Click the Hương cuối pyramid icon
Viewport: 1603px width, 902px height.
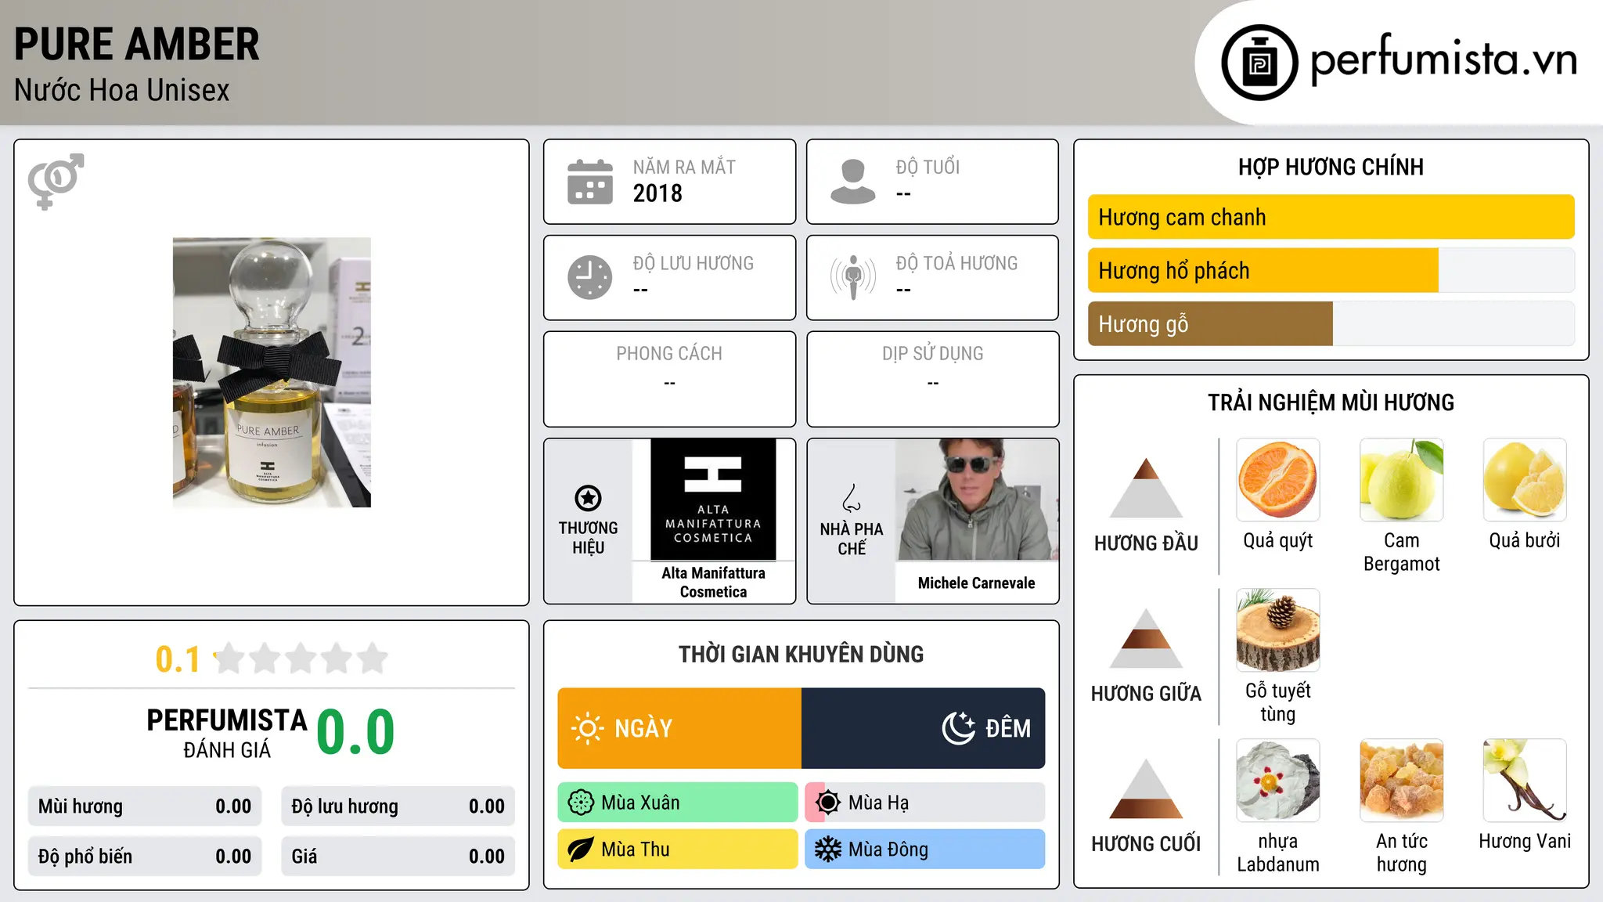pos(1146,788)
